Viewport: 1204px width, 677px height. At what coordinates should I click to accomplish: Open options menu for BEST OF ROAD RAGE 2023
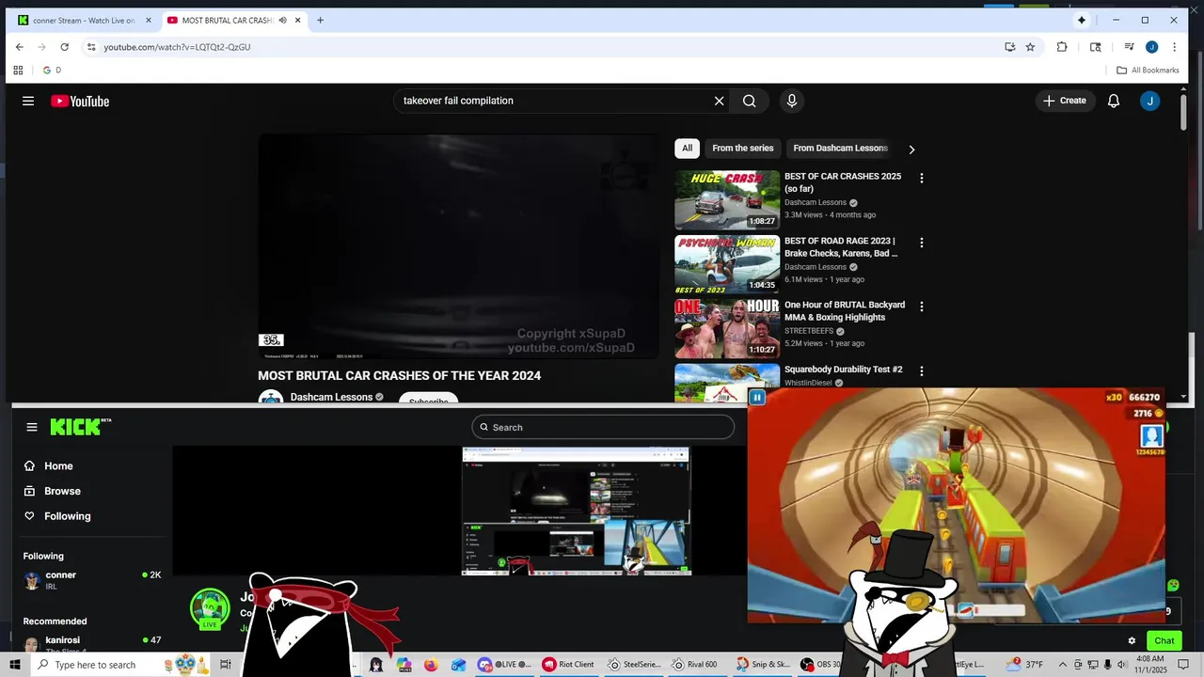pos(922,243)
